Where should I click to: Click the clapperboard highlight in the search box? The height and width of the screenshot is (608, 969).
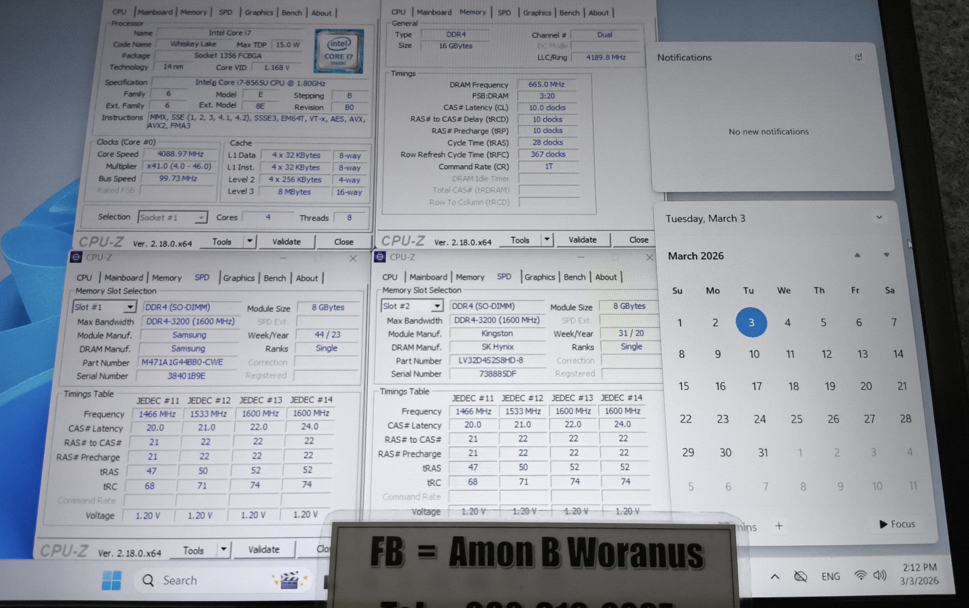(x=289, y=580)
